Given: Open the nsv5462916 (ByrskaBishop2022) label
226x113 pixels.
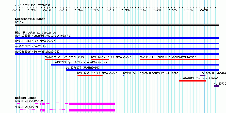Looking at the screenshot, I should pyautogui.click(x=37, y=52).
